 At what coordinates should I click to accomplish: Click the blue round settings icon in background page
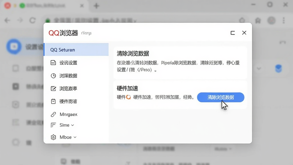coord(14,47)
